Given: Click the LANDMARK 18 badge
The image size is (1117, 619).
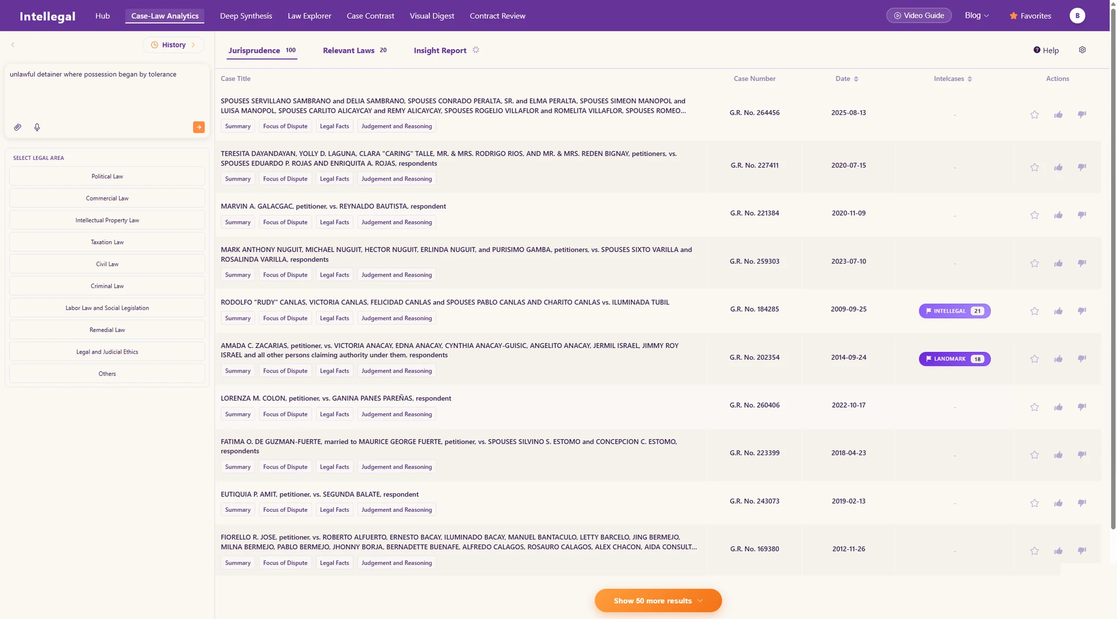Looking at the screenshot, I should 954,359.
